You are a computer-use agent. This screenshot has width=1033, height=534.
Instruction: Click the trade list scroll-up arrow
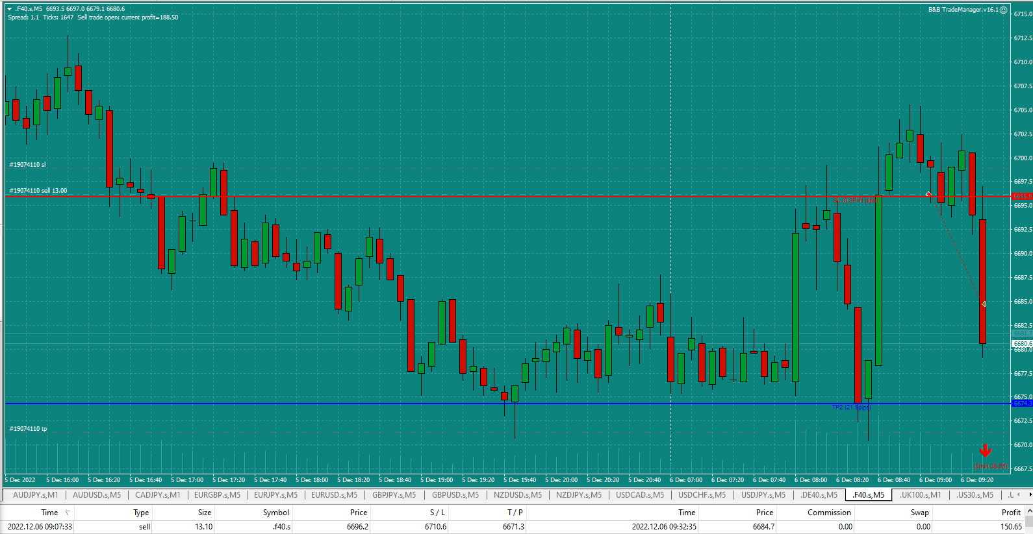[x=1028, y=513]
